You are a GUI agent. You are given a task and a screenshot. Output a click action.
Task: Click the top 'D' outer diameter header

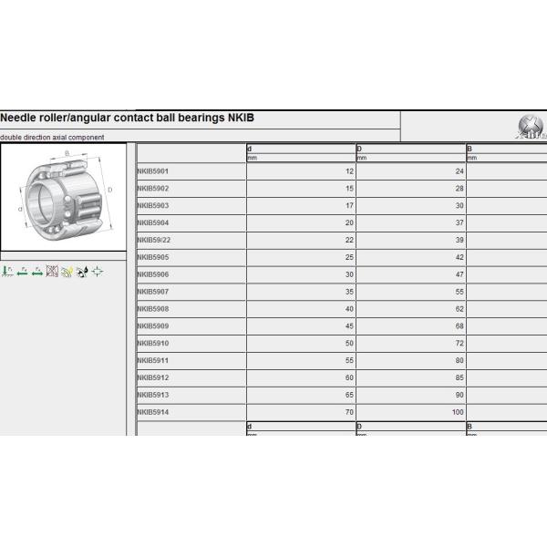[360, 148]
